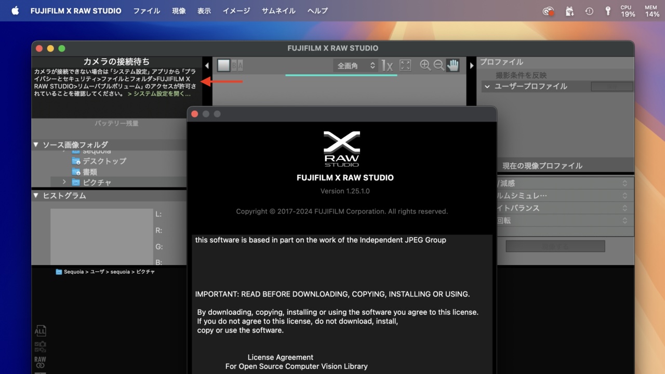Click the MEM 14% menu bar indicator
This screenshot has height=374, width=665.
(x=652, y=11)
